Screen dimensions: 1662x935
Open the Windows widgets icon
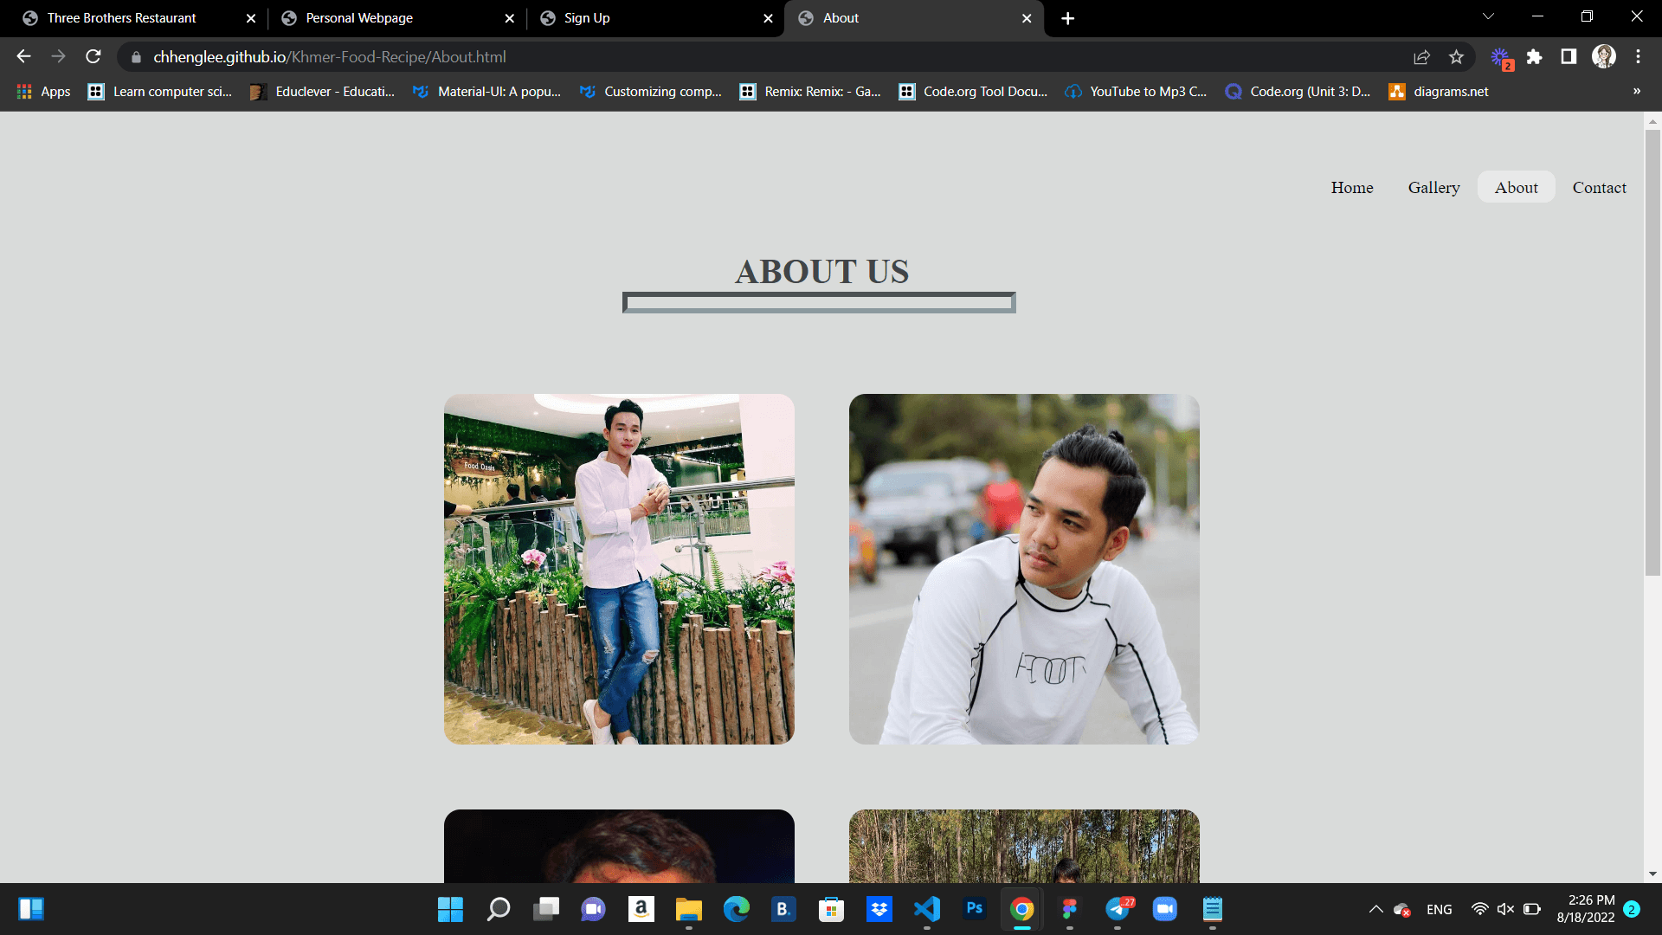31,909
